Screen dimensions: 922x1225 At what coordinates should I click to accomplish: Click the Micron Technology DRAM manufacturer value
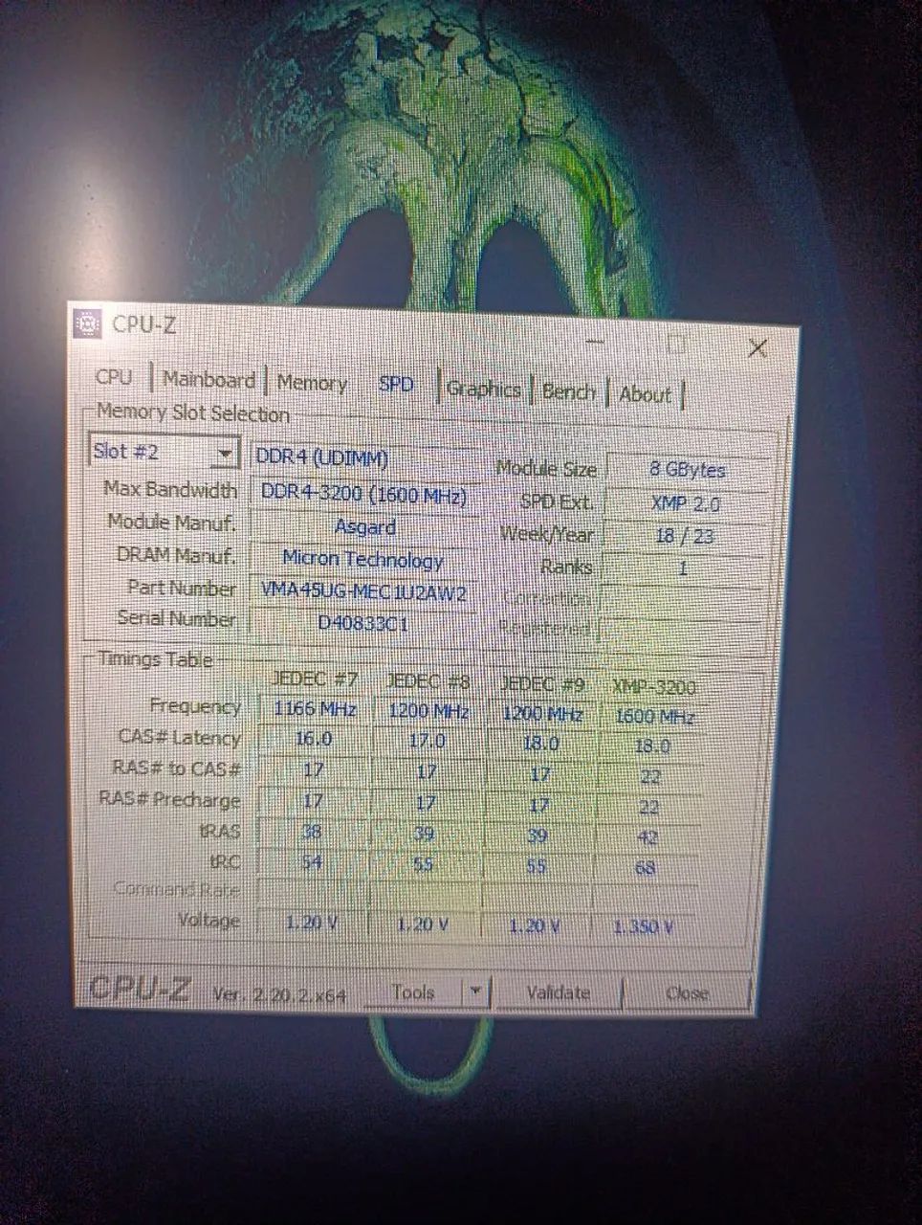click(363, 559)
